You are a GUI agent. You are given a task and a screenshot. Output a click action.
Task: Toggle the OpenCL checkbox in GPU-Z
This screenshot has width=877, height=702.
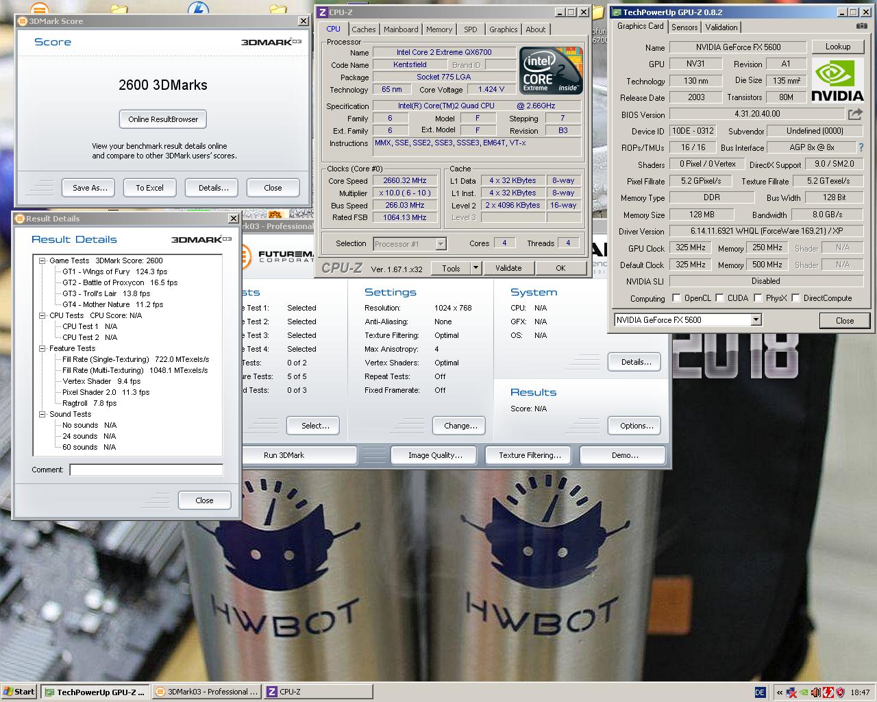coord(676,298)
